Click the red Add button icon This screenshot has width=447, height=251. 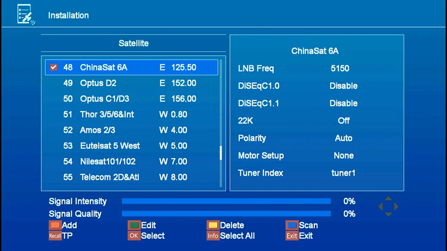(55, 225)
